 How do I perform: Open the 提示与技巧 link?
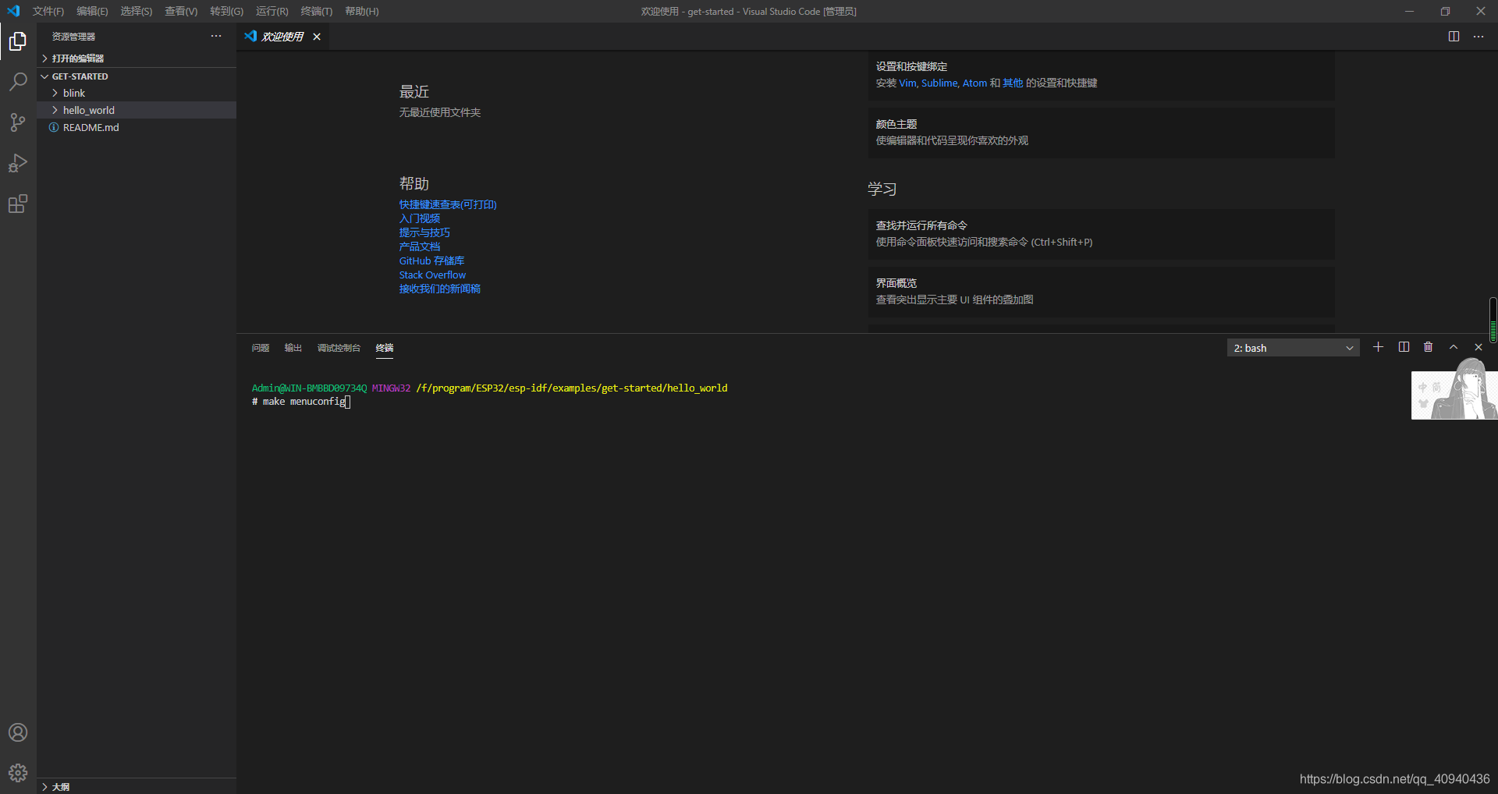424,232
